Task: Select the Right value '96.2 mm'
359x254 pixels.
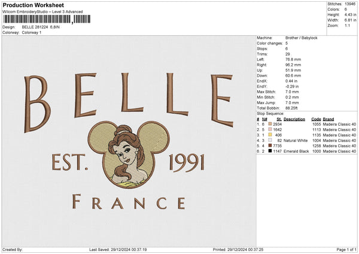Action: (293, 65)
